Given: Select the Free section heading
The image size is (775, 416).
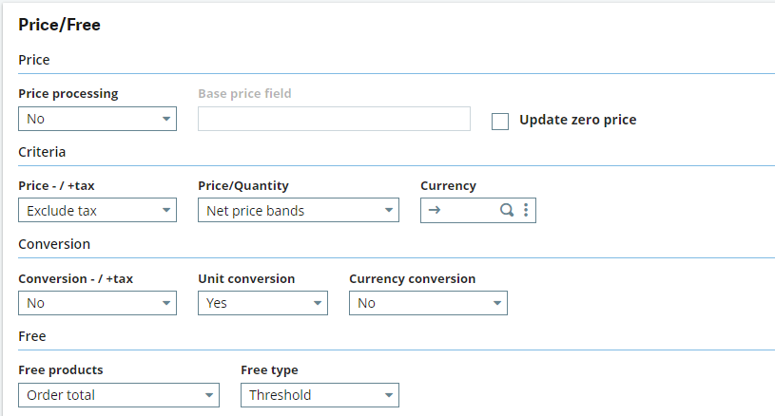Looking at the screenshot, I should pyautogui.click(x=32, y=336).
